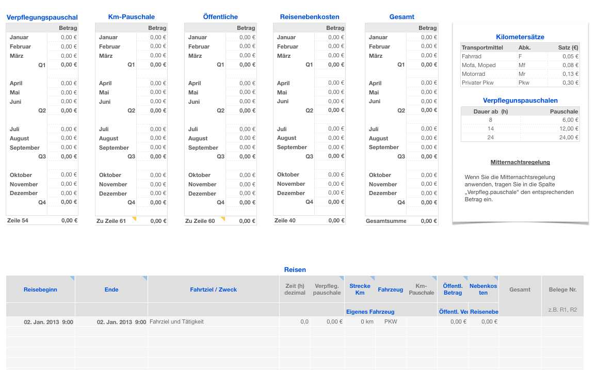Click the yellow comment marker on Zu Zeile 61
This screenshot has height=370, width=596.
tap(134, 219)
